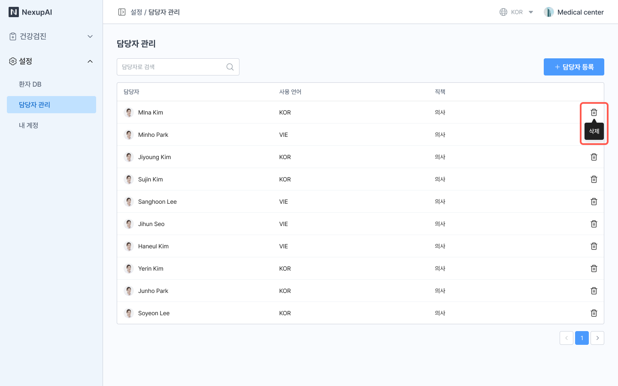Toggle the sidebar panel icon

click(x=122, y=12)
